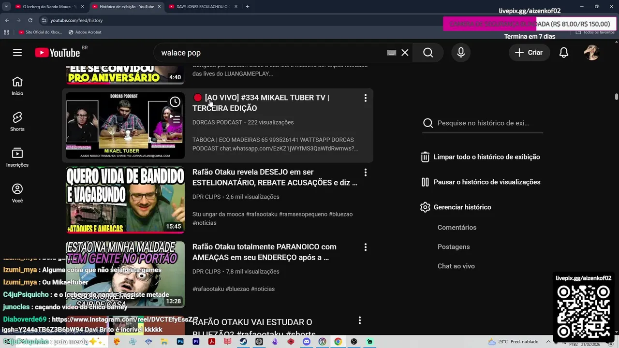Clear the 'walace pop' search text
The image size is (619, 348).
pos(405,53)
